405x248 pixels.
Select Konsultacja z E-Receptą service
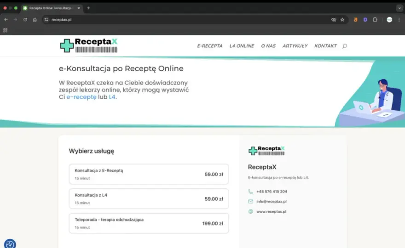[149, 174]
